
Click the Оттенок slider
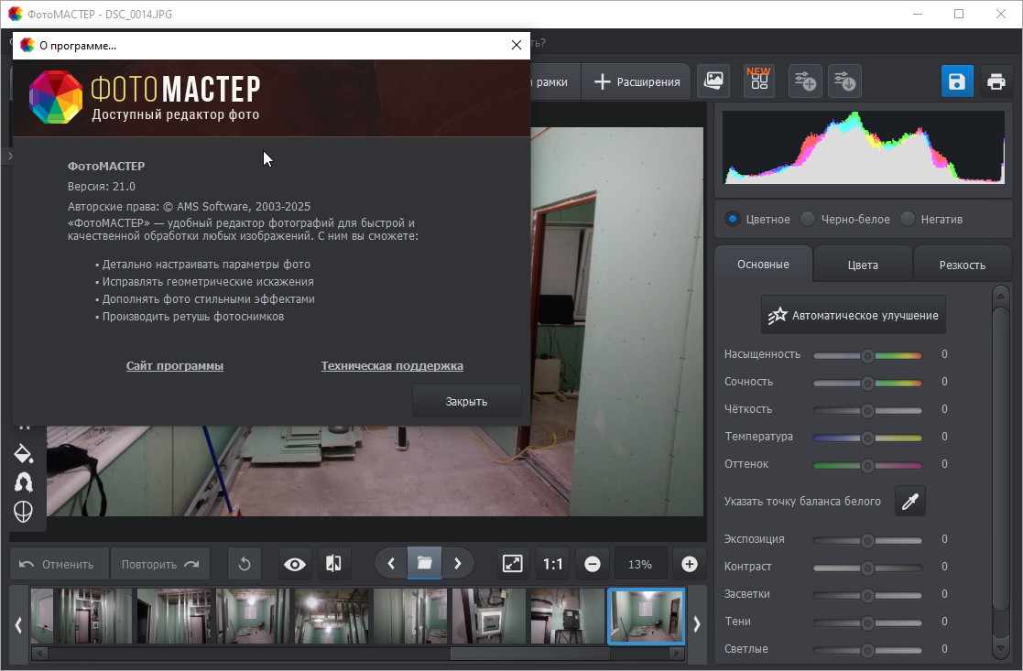[867, 465]
